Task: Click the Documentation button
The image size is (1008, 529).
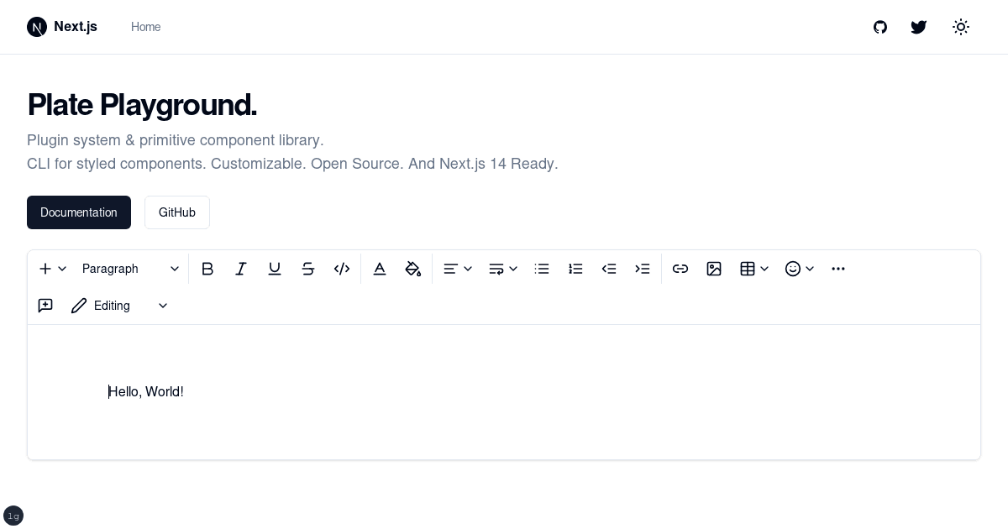Action: pos(79,212)
